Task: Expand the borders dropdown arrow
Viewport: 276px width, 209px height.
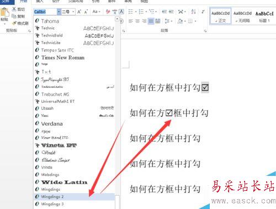Action: (x=195, y=21)
